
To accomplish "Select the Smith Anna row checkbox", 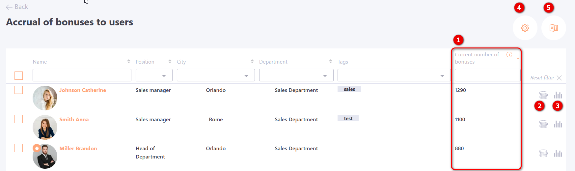I will click(19, 119).
